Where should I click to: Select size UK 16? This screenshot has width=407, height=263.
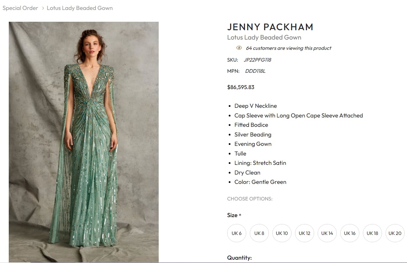[350, 233]
